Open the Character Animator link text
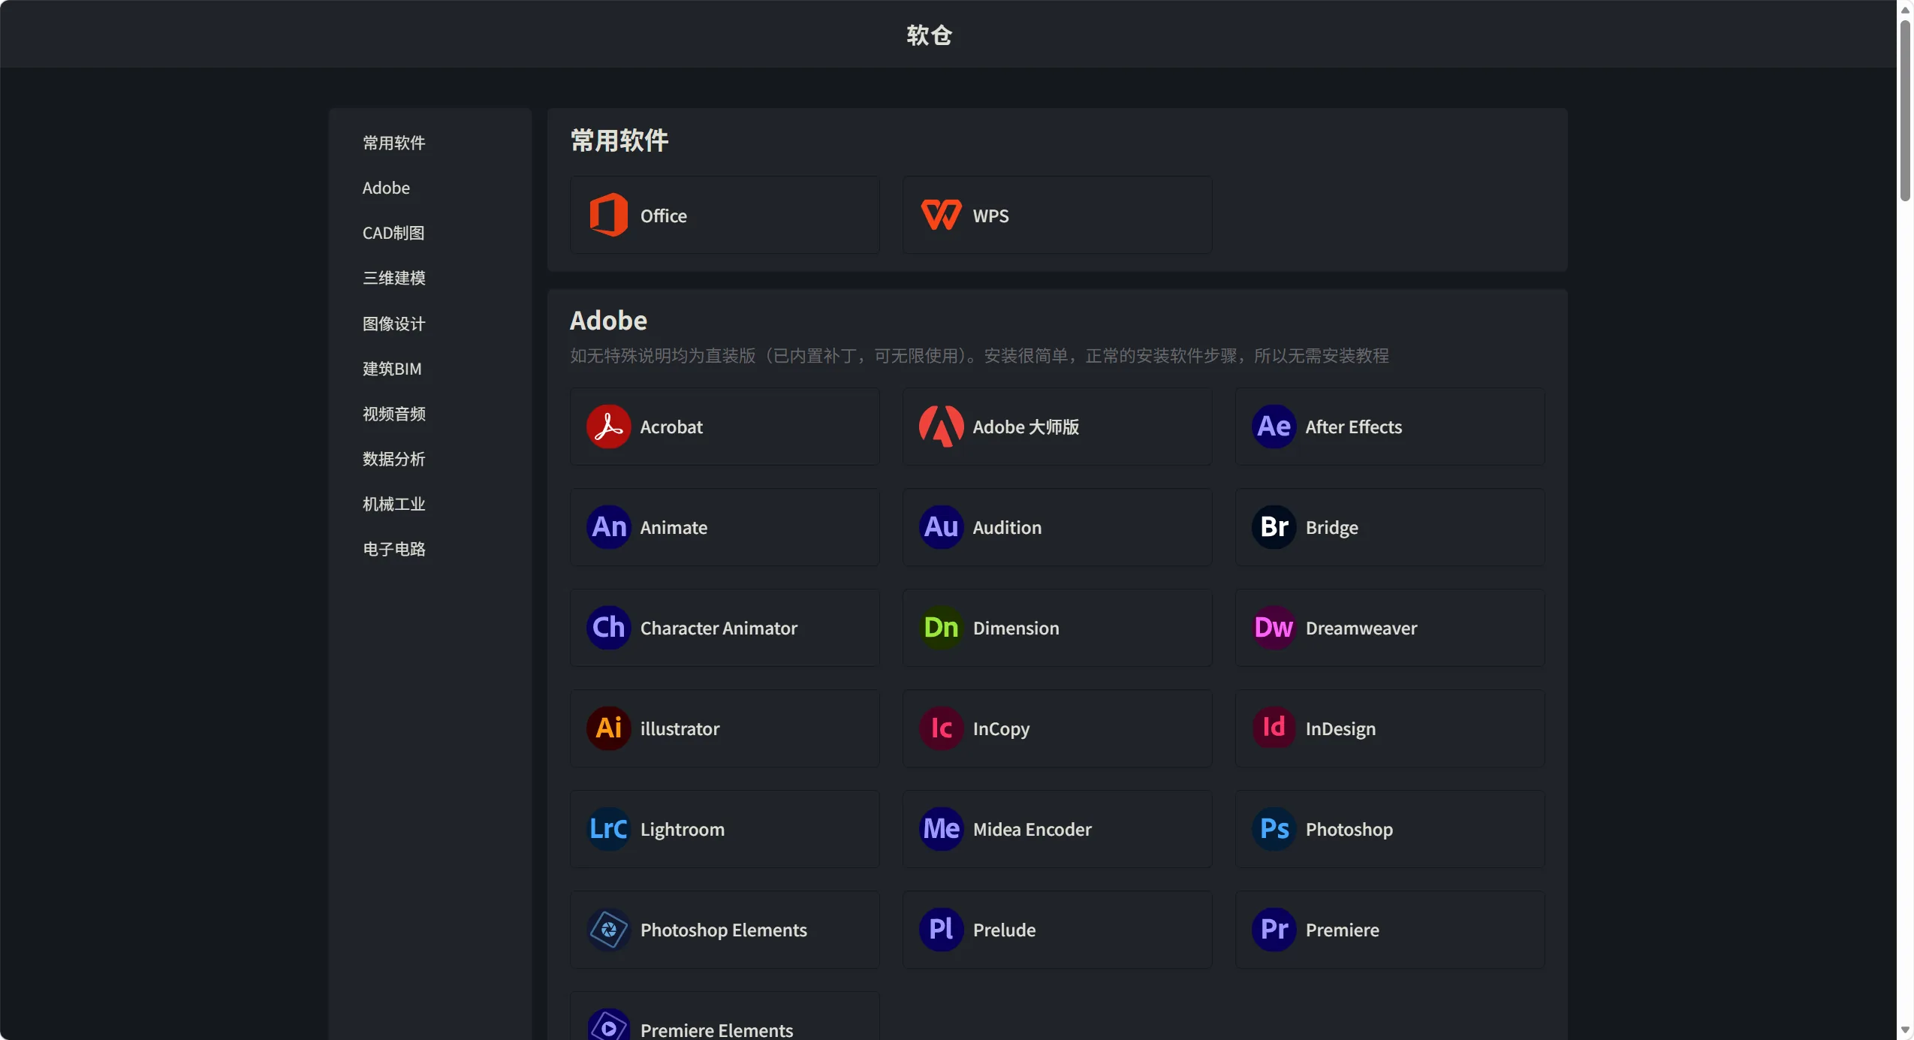 pos(719,628)
